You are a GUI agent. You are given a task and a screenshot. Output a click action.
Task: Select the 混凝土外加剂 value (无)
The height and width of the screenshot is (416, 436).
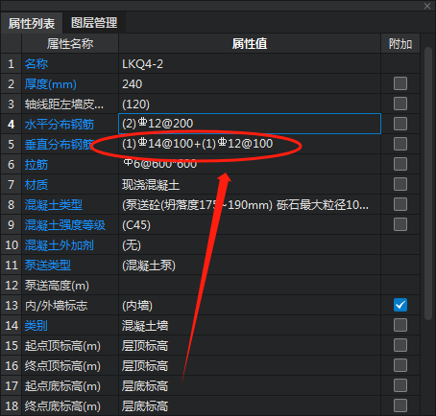click(x=250, y=244)
